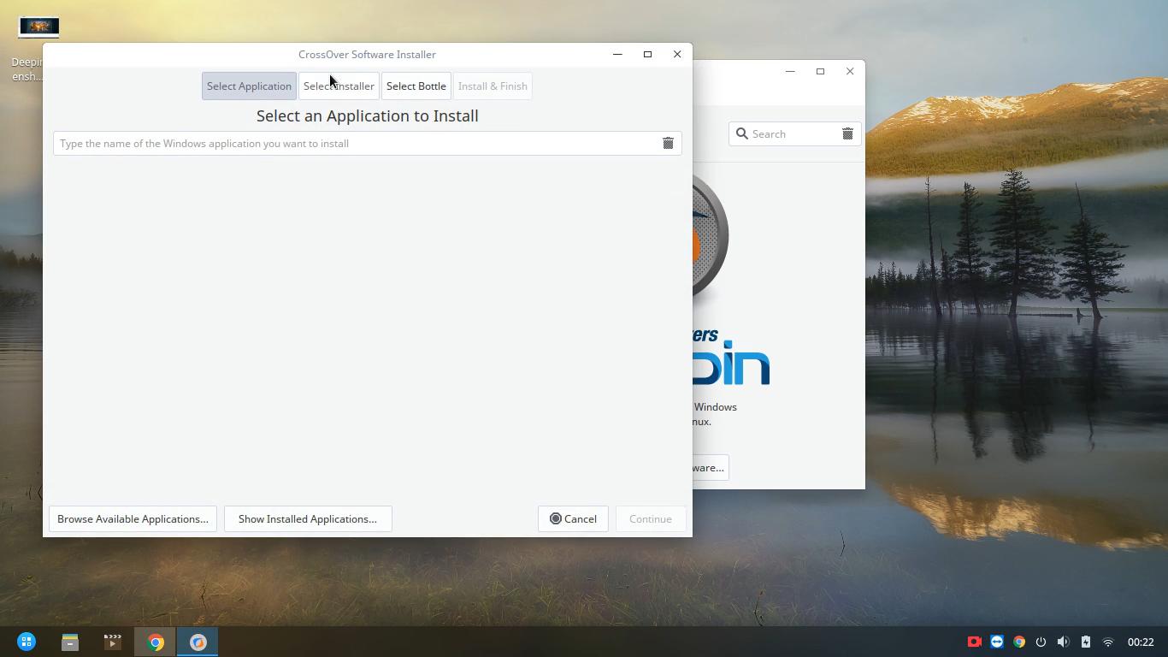Screen dimensions: 1168x657
Task: Switch to the Select Bottle step
Action: (x=416, y=86)
